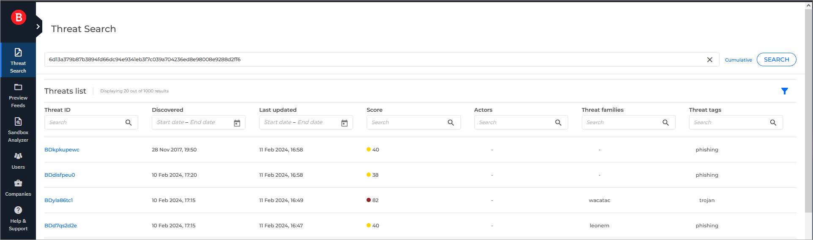Open Help & Support

[x=18, y=218]
